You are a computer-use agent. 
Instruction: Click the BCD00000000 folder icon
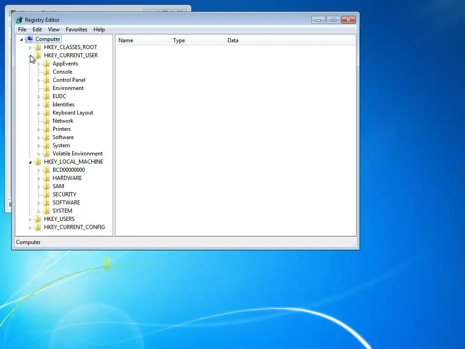point(47,170)
